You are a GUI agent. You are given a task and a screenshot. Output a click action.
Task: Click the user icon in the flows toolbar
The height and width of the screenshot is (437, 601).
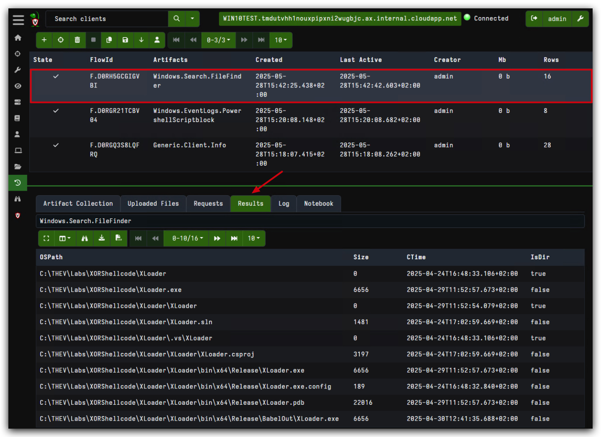[x=157, y=40]
